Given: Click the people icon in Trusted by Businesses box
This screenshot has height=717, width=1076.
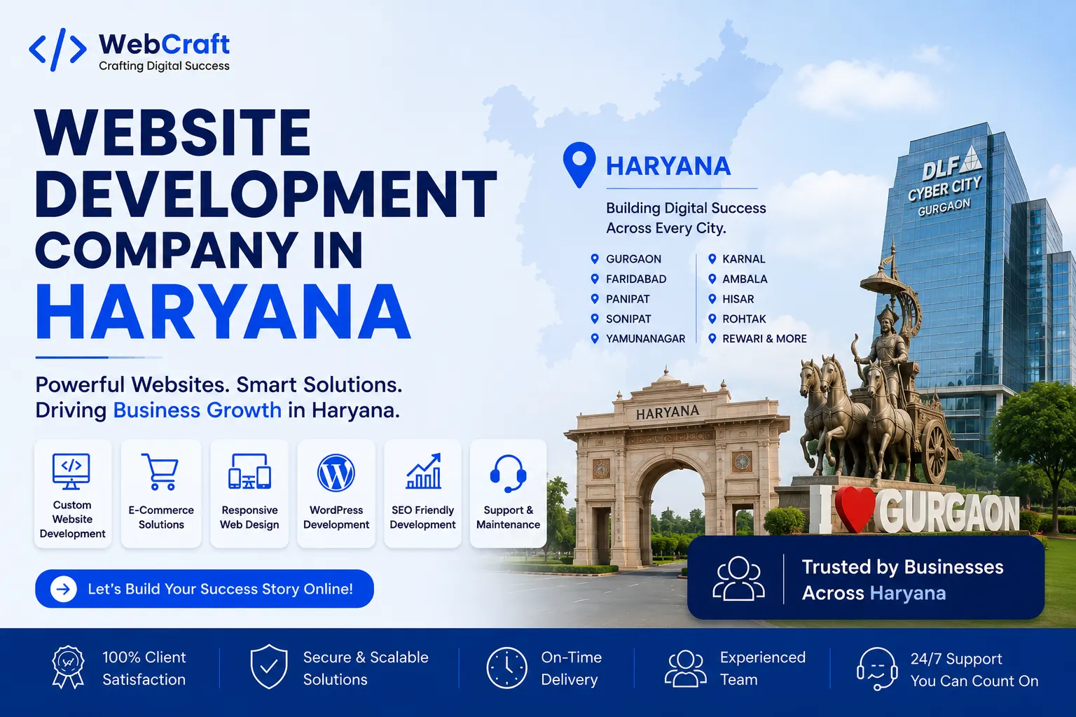Looking at the screenshot, I should (738, 578).
